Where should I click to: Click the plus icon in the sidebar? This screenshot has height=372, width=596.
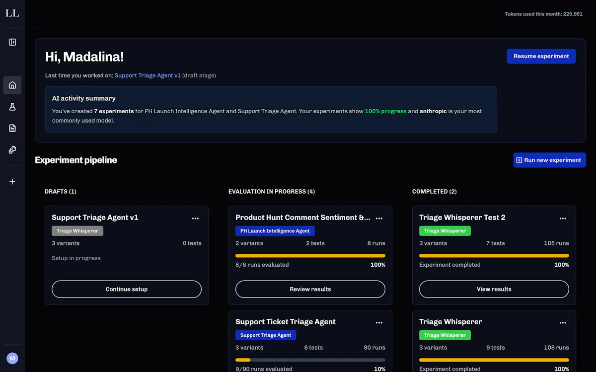[x=12, y=182]
